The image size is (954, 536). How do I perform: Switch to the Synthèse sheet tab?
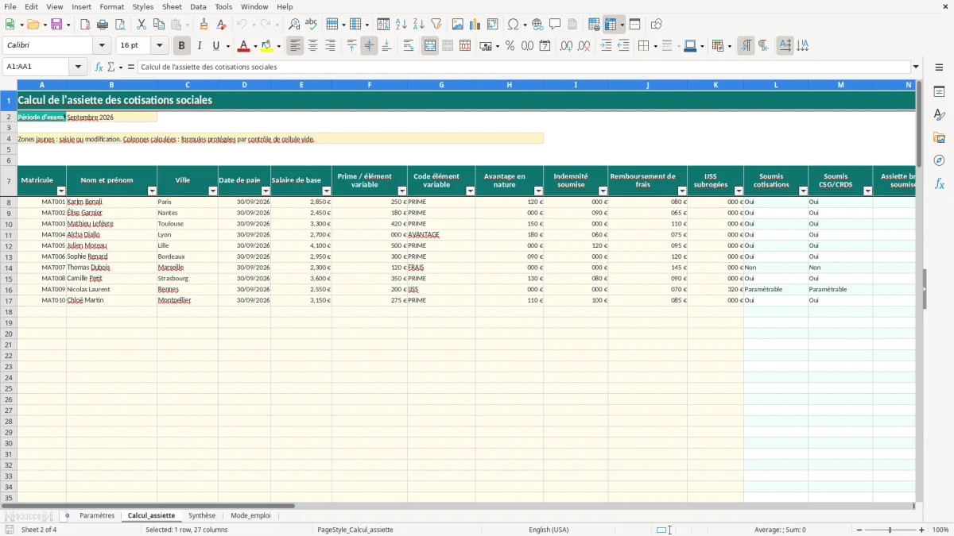point(202,516)
